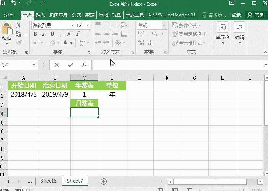Toggle wrap text
This screenshot has width=268, height=191.
coord(124,25)
